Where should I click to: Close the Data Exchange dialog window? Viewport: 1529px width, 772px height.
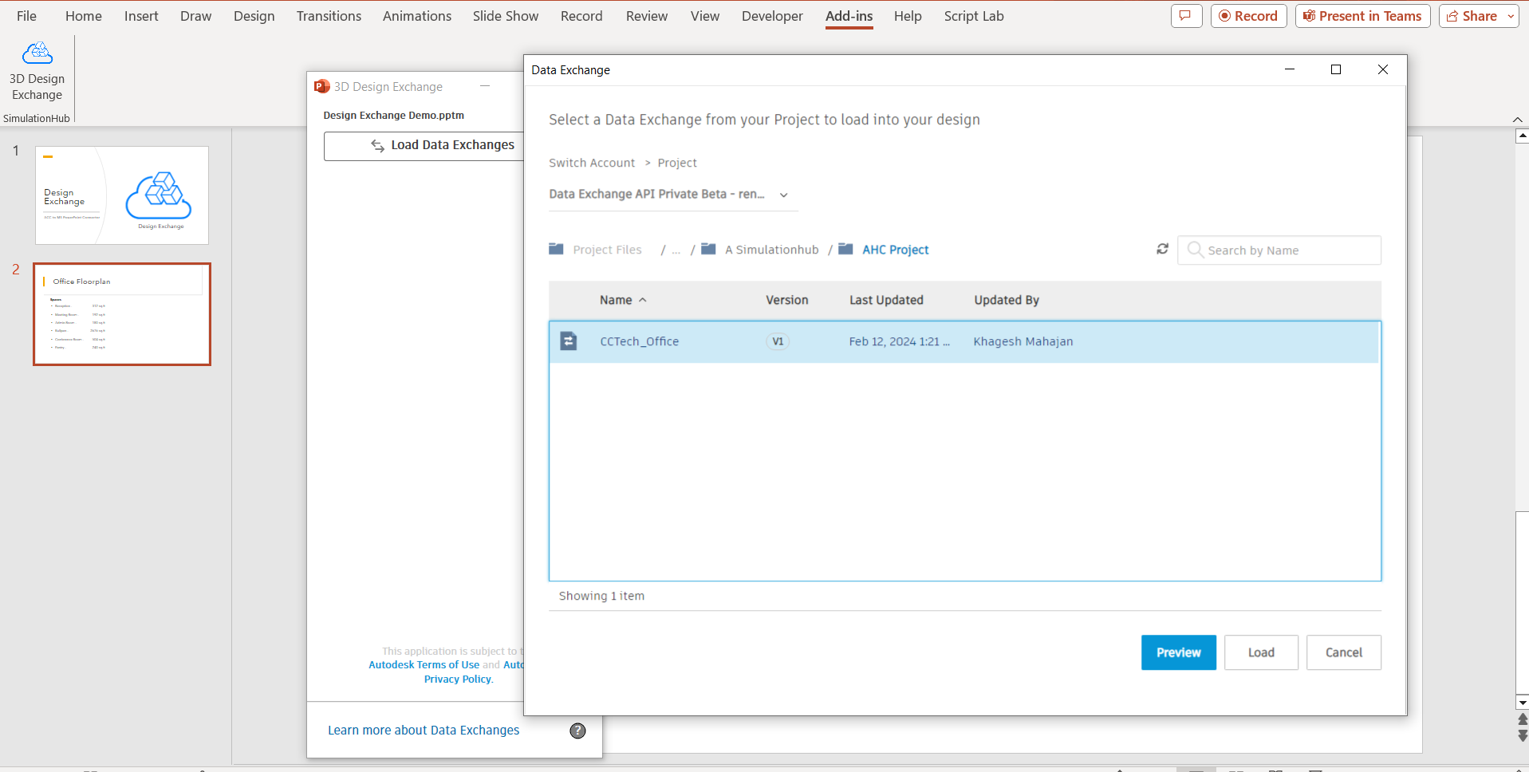click(x=1383, y=70)
